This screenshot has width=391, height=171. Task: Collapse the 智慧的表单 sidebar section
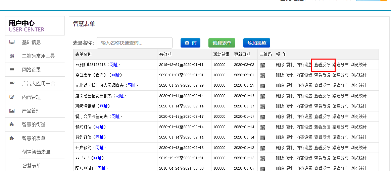34,138
